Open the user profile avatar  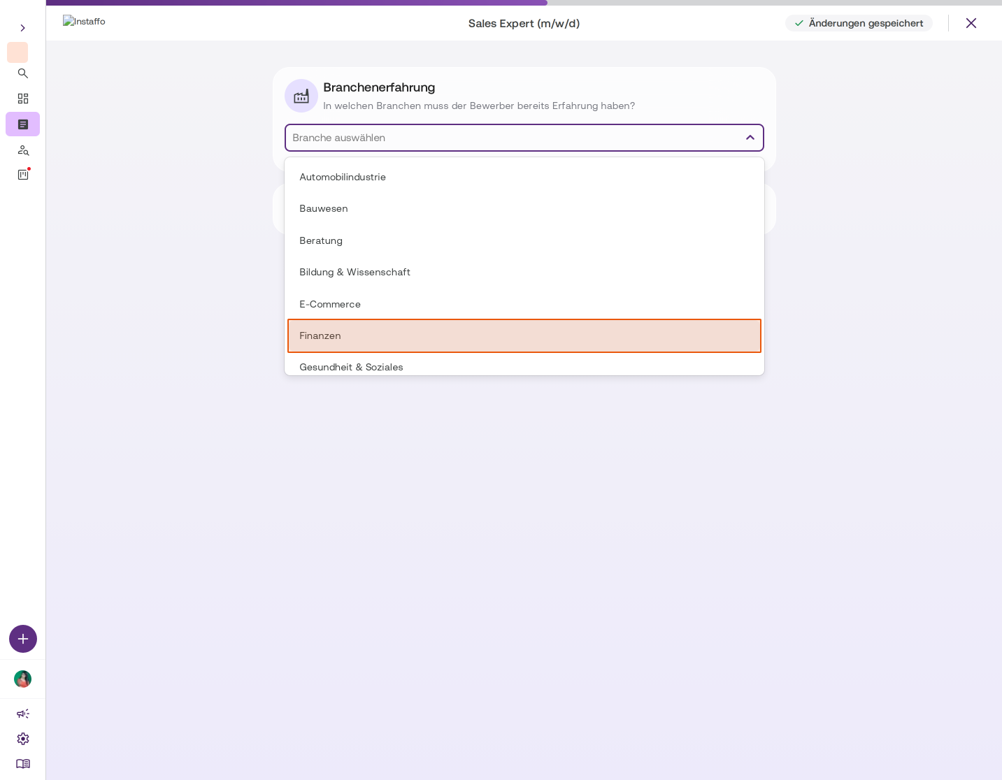click(23, 679)
